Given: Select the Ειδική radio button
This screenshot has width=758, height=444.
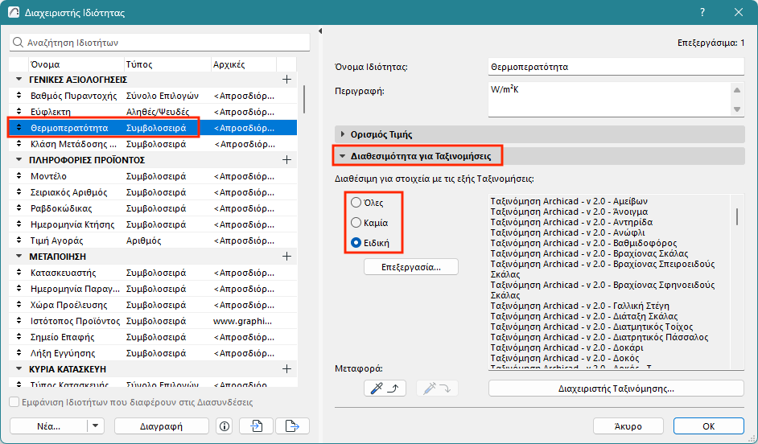Looking at the screenshot, I should (x=356, y=243).
